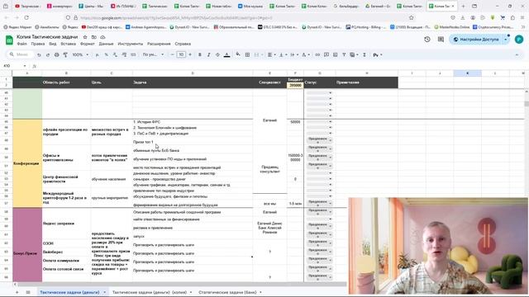529x297 pixels.
Task: Open the functions sigma menu
Action: point(365,54)
